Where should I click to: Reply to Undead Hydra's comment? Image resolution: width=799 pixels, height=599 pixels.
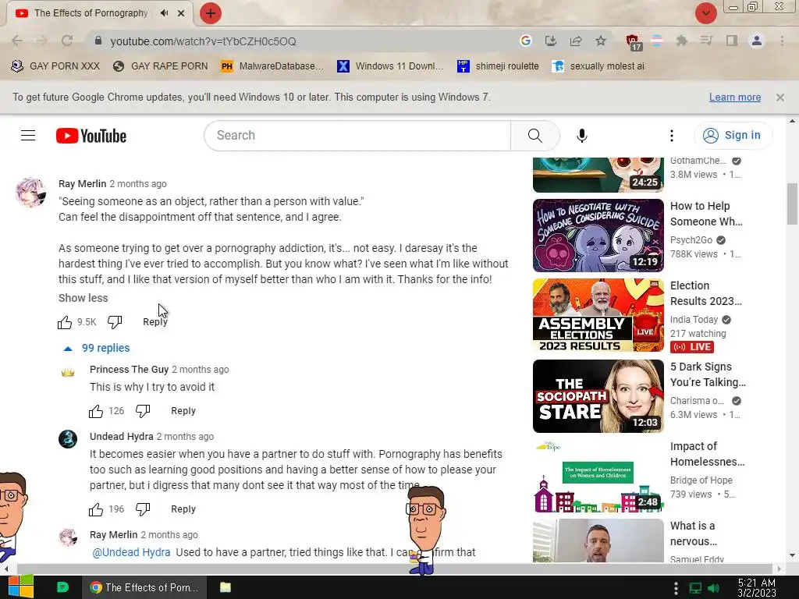[183, 509]
